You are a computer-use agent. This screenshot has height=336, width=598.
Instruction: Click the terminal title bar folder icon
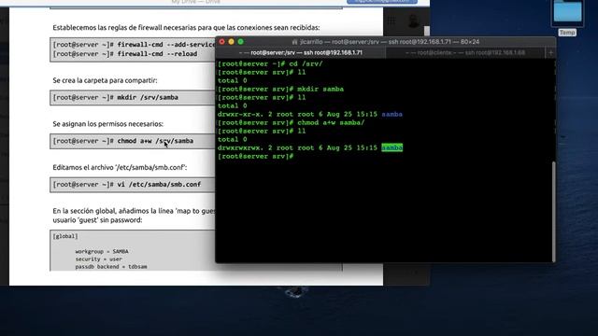click(x=294, y=41)
